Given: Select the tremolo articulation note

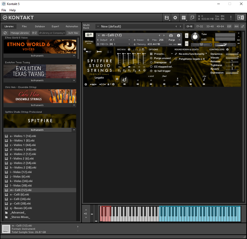Looking at the screenshot, I should coord(178,79).
